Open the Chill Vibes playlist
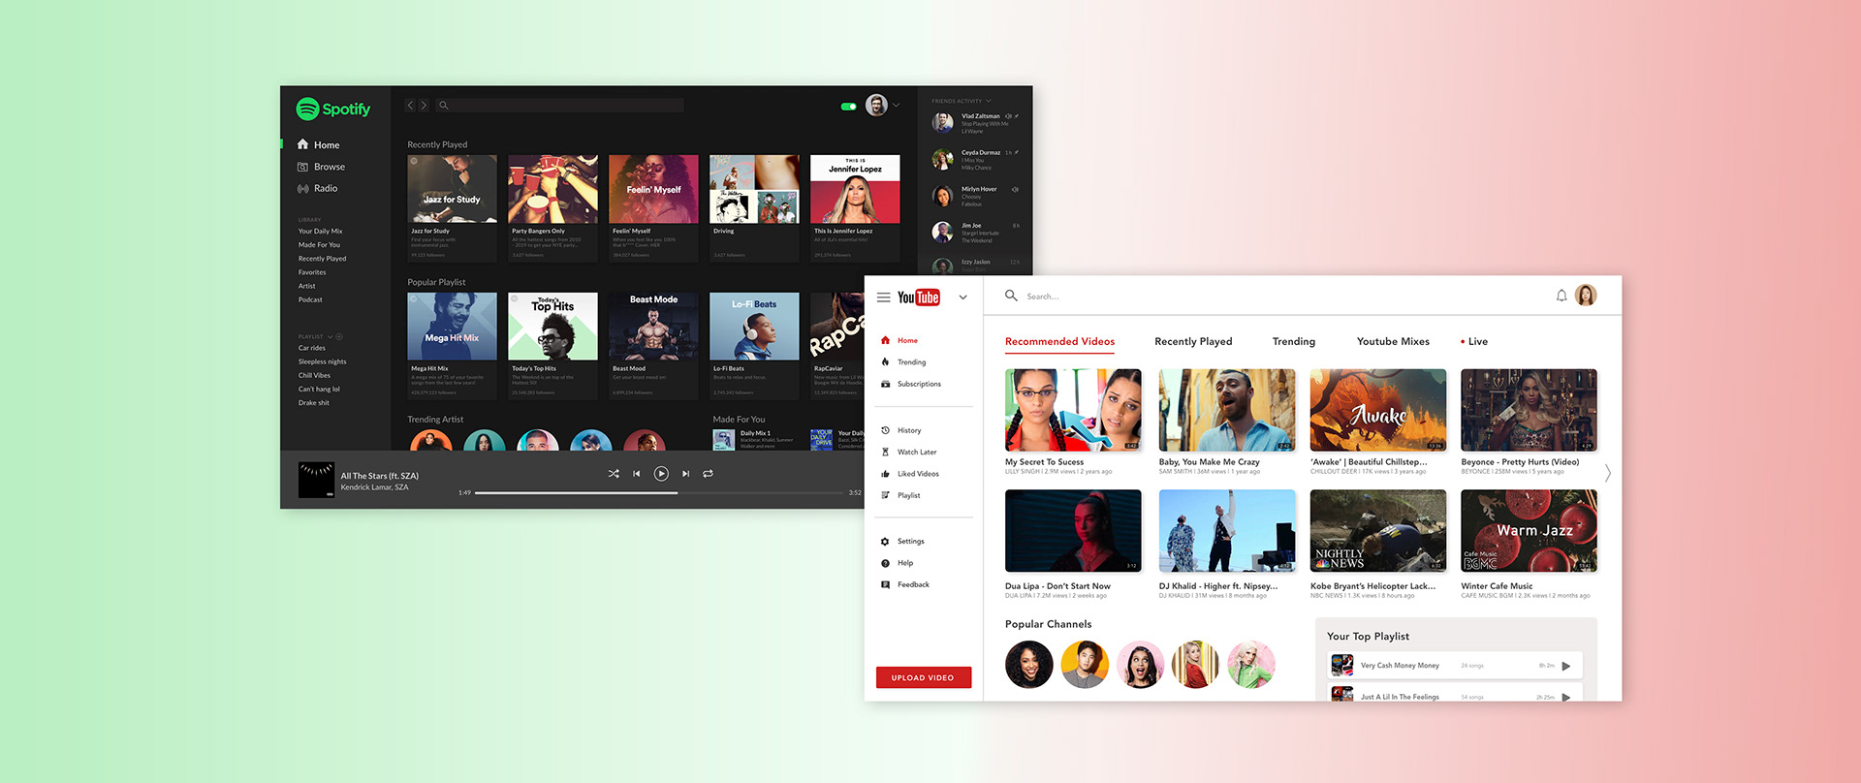The image size is (1861, 783). pos(314,375)
